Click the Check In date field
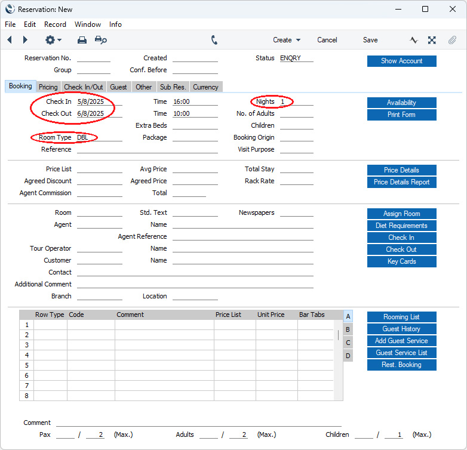This screenshot has width=467, height=450. [99, 102]
